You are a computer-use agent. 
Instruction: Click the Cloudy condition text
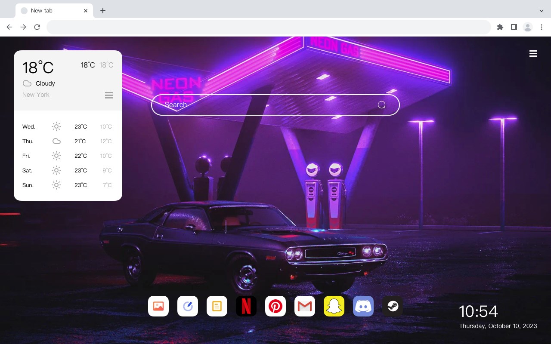click(45, 83)
